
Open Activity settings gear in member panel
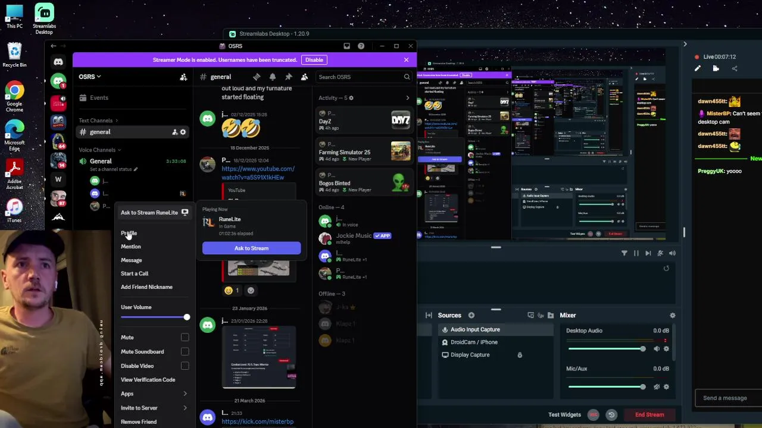(x=351, y=98)
